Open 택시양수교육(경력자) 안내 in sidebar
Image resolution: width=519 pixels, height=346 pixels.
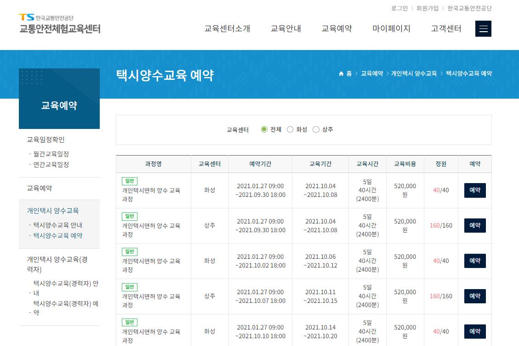click(x=66, y=288)
